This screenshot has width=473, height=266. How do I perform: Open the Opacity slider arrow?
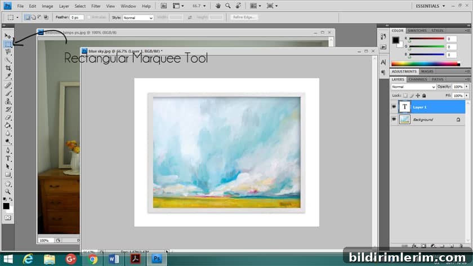467,87
